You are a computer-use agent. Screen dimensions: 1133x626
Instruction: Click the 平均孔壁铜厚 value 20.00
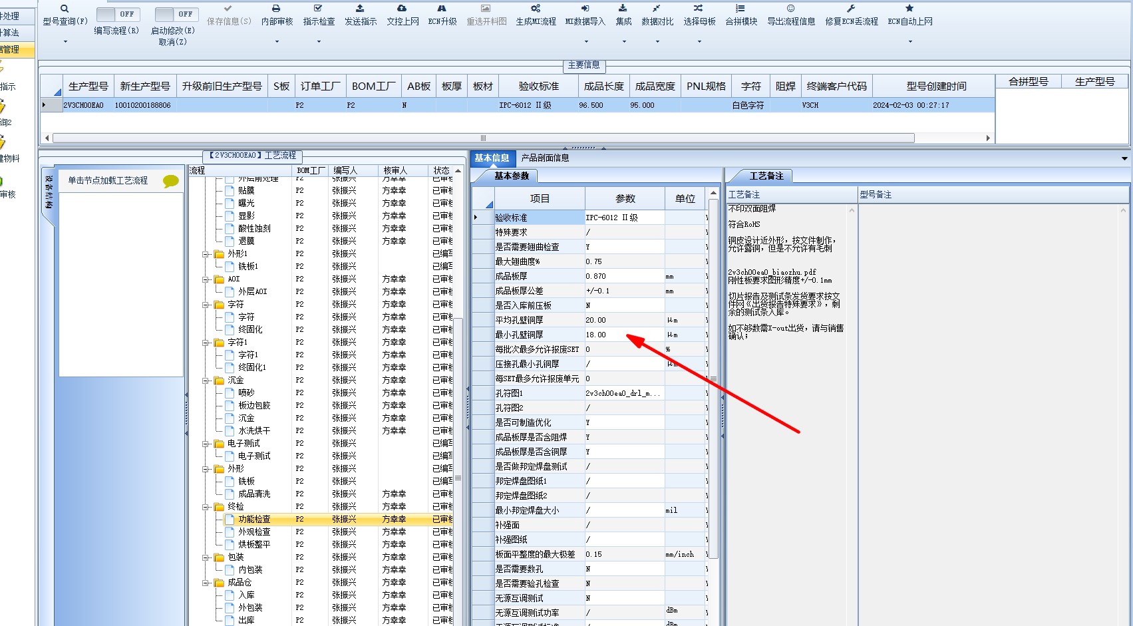coord(624,321)
